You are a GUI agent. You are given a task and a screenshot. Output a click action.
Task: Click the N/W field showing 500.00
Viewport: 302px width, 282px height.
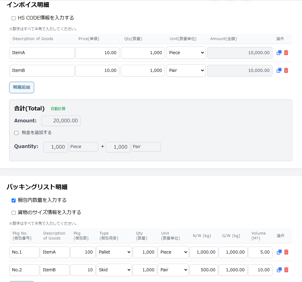click(204, 270)
